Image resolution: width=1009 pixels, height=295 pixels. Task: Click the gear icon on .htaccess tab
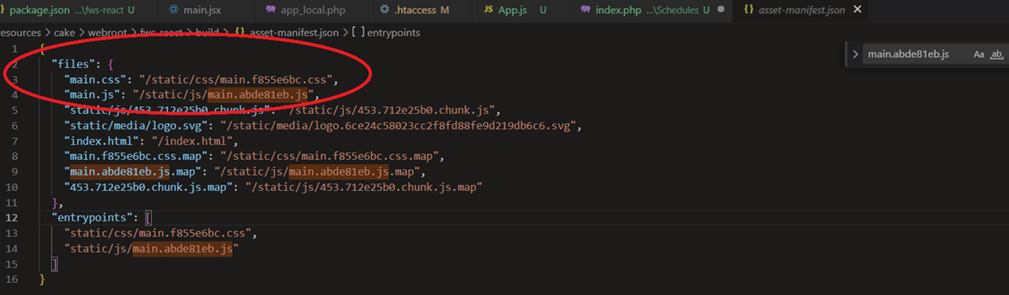coord(384,10)
